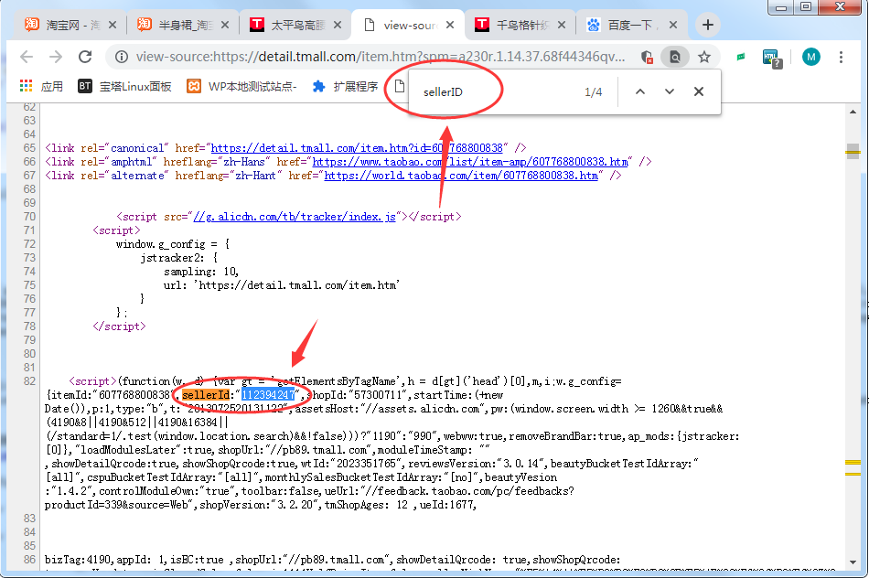Close the 淘宝网 tab
The width and height of the screenshot is (869, 578).
pos(113,25)
